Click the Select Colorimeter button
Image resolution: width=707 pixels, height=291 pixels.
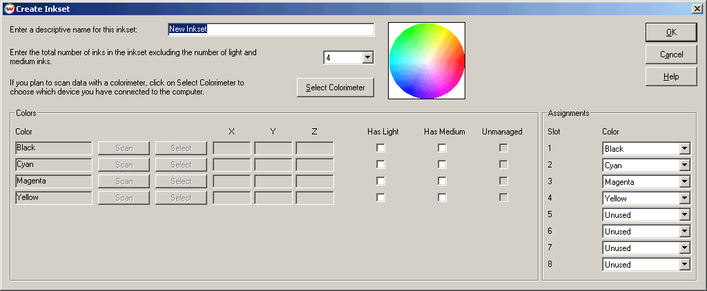(x=336, y=88)
